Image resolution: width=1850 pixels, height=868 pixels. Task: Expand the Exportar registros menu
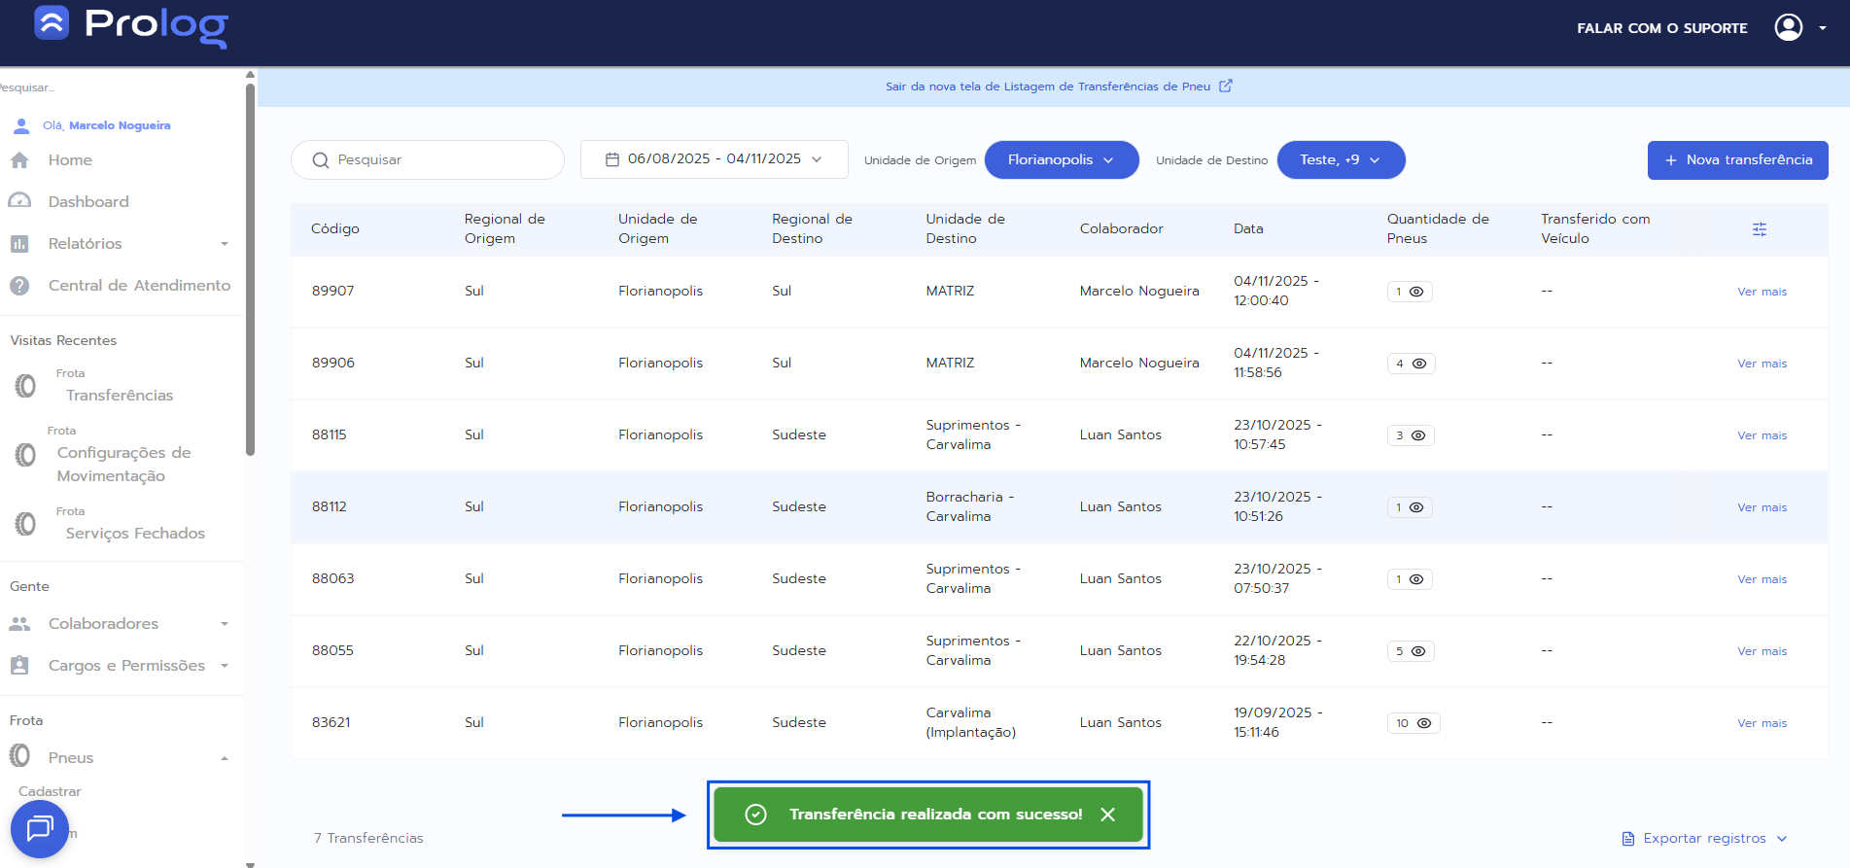pos(1705,839)
